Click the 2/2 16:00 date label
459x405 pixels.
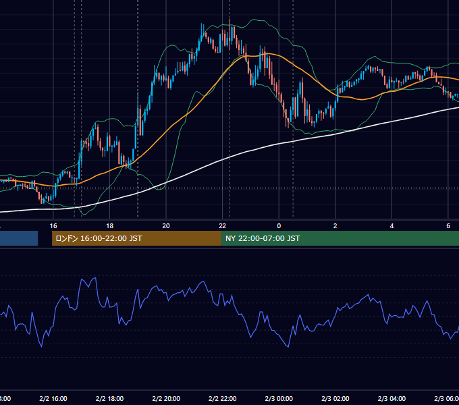click(x=53, y=398)
